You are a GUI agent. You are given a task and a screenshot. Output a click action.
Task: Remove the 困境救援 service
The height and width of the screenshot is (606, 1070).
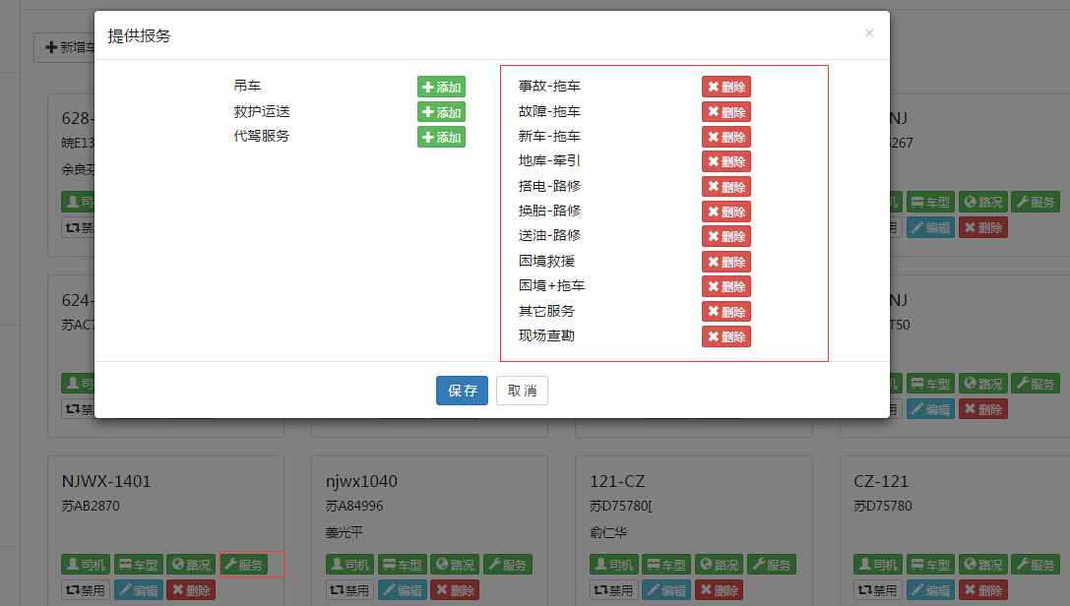click(725, 262)
